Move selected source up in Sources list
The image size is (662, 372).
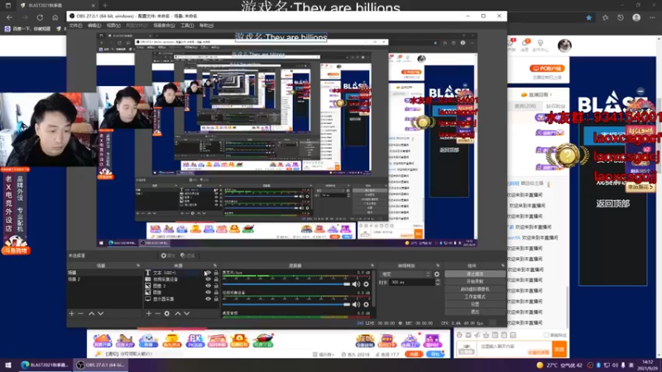pos(178,314)
